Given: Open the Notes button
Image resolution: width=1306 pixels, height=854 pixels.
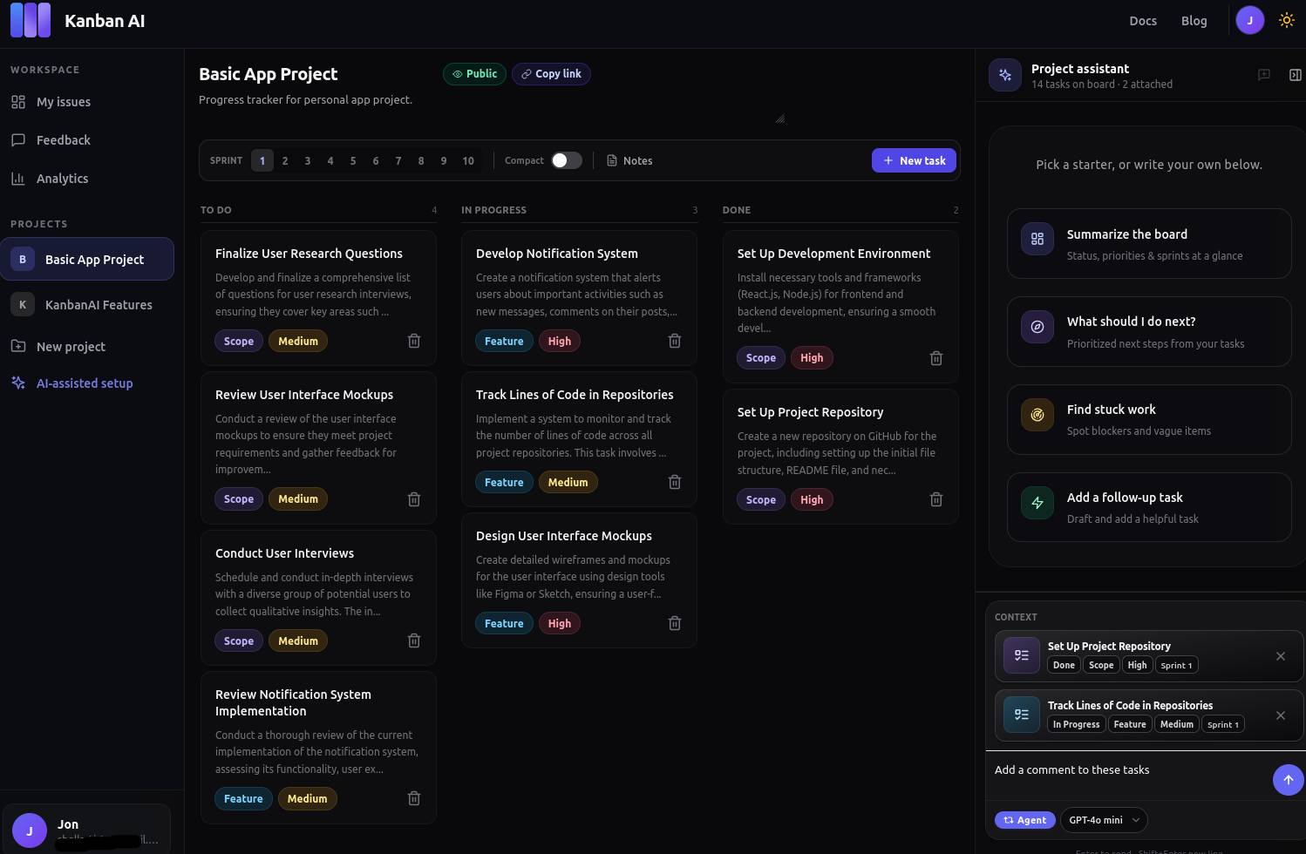Looking at the screenshot, I should click(x=629, y=160).
